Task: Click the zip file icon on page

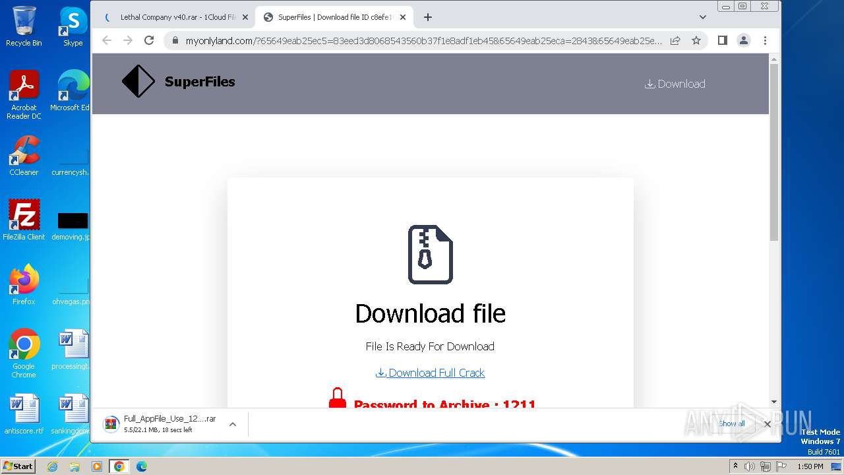Action: (430, 255)
